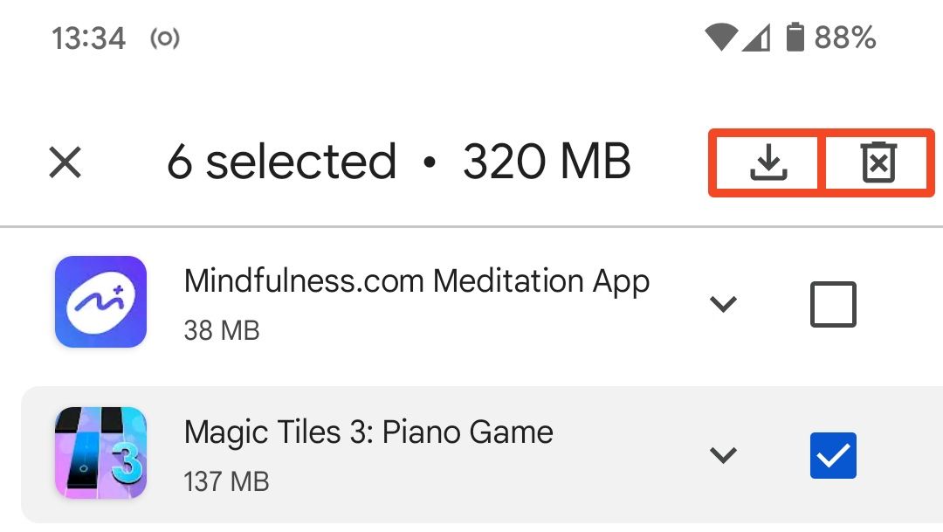Viewport: 943px width, 532px height.
Task: Tap the "6 selected" header text
Action: [281, 162]
